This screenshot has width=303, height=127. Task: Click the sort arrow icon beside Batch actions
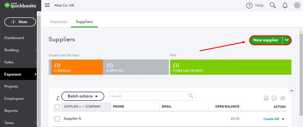tap(57, 98)
